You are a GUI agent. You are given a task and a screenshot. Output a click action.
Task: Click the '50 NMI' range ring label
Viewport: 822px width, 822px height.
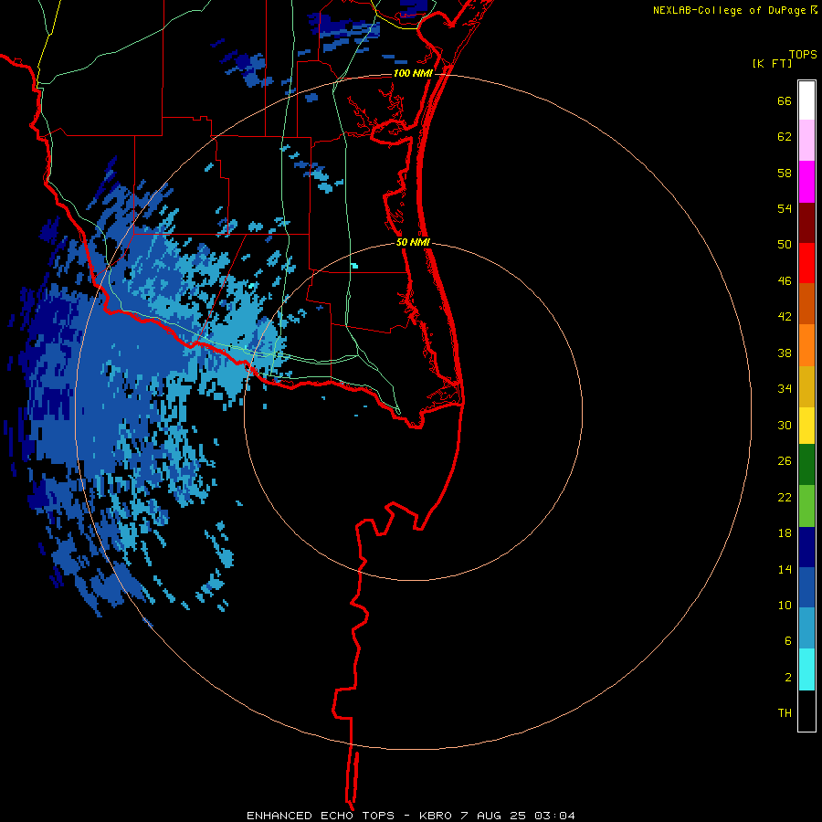tap(413, 242)
